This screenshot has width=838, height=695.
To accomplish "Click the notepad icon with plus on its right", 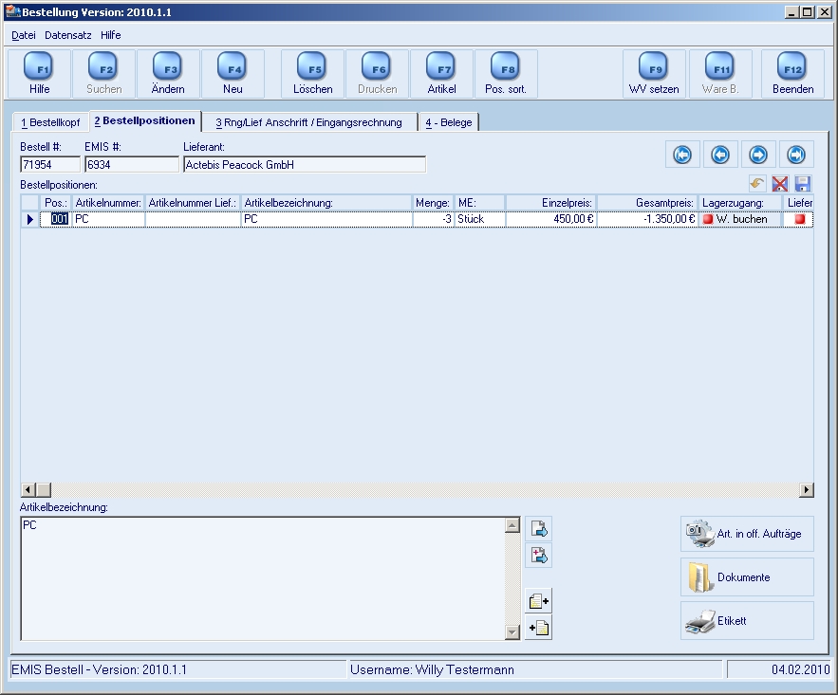I will click(539, 601).
